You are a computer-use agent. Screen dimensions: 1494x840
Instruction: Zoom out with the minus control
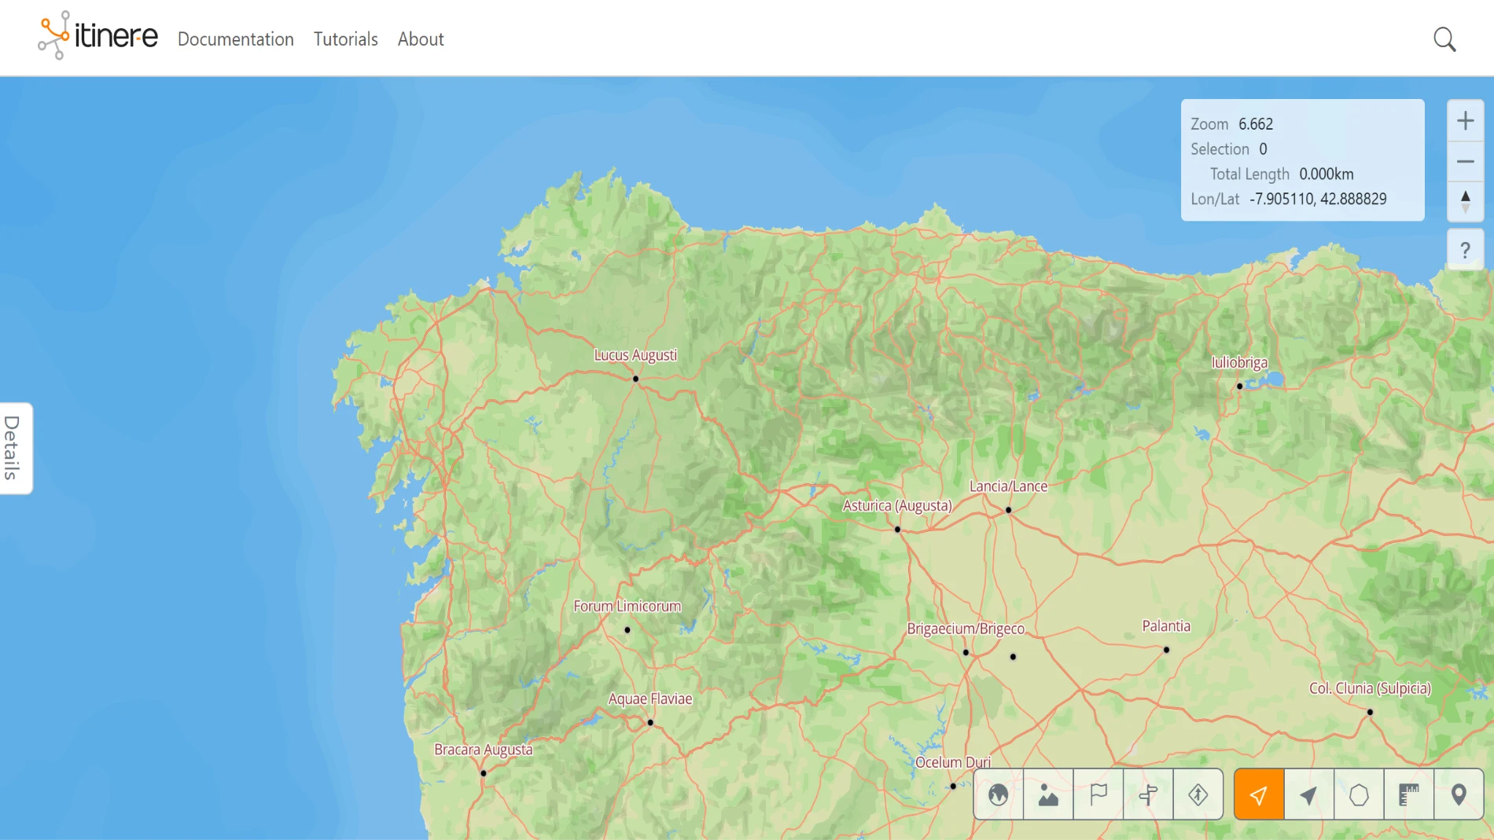pos(1465,161)
